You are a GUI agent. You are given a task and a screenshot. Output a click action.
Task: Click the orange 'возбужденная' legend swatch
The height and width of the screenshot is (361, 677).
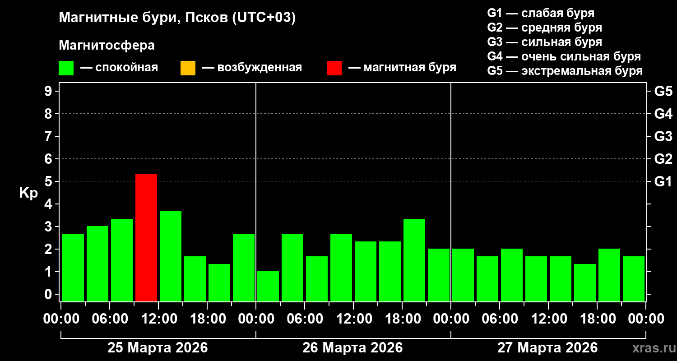(188, 68)
